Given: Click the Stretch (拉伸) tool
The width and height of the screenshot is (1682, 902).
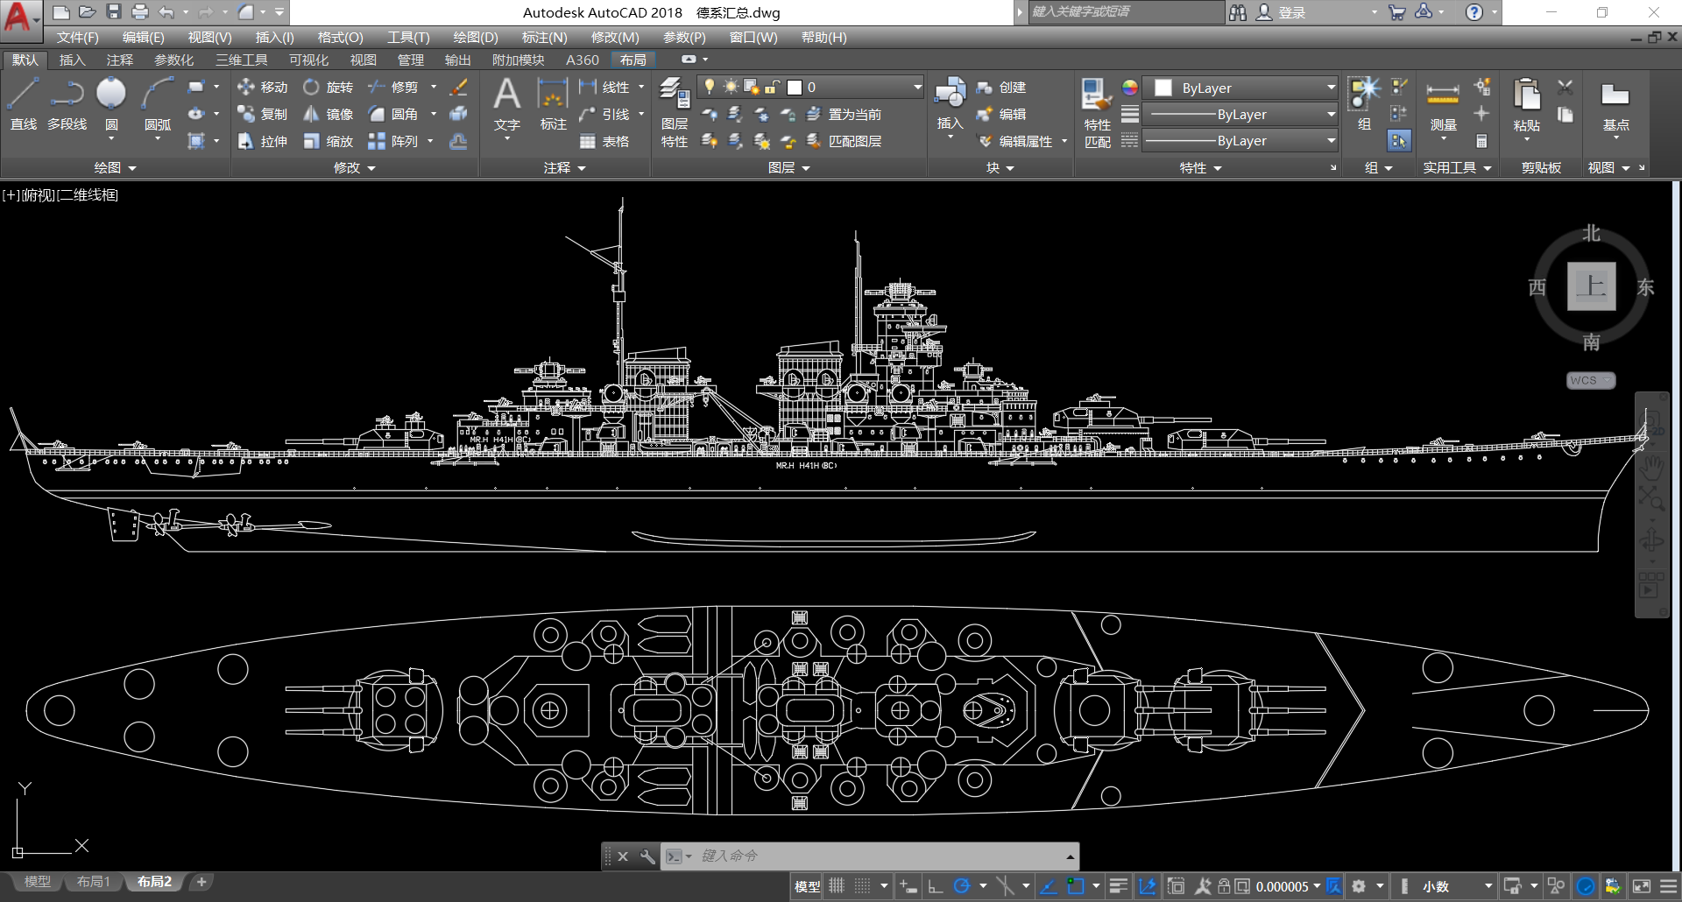Looking at the screenshot, I should pos(262,142).
